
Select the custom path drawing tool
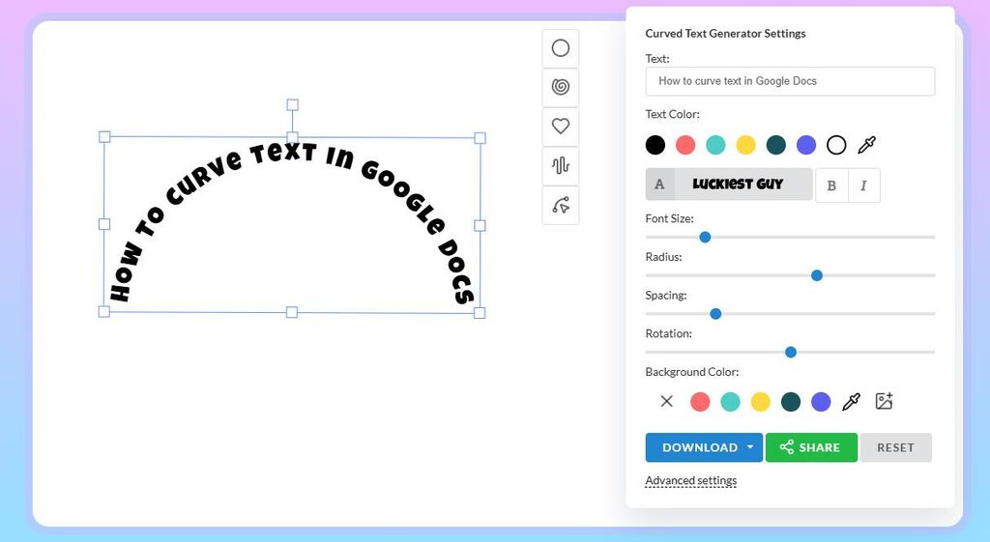[x=560, y=206]
